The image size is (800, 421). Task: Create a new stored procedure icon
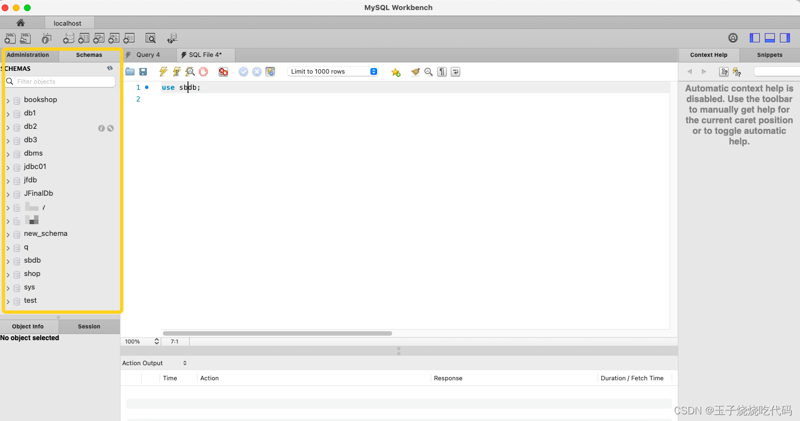114,38
